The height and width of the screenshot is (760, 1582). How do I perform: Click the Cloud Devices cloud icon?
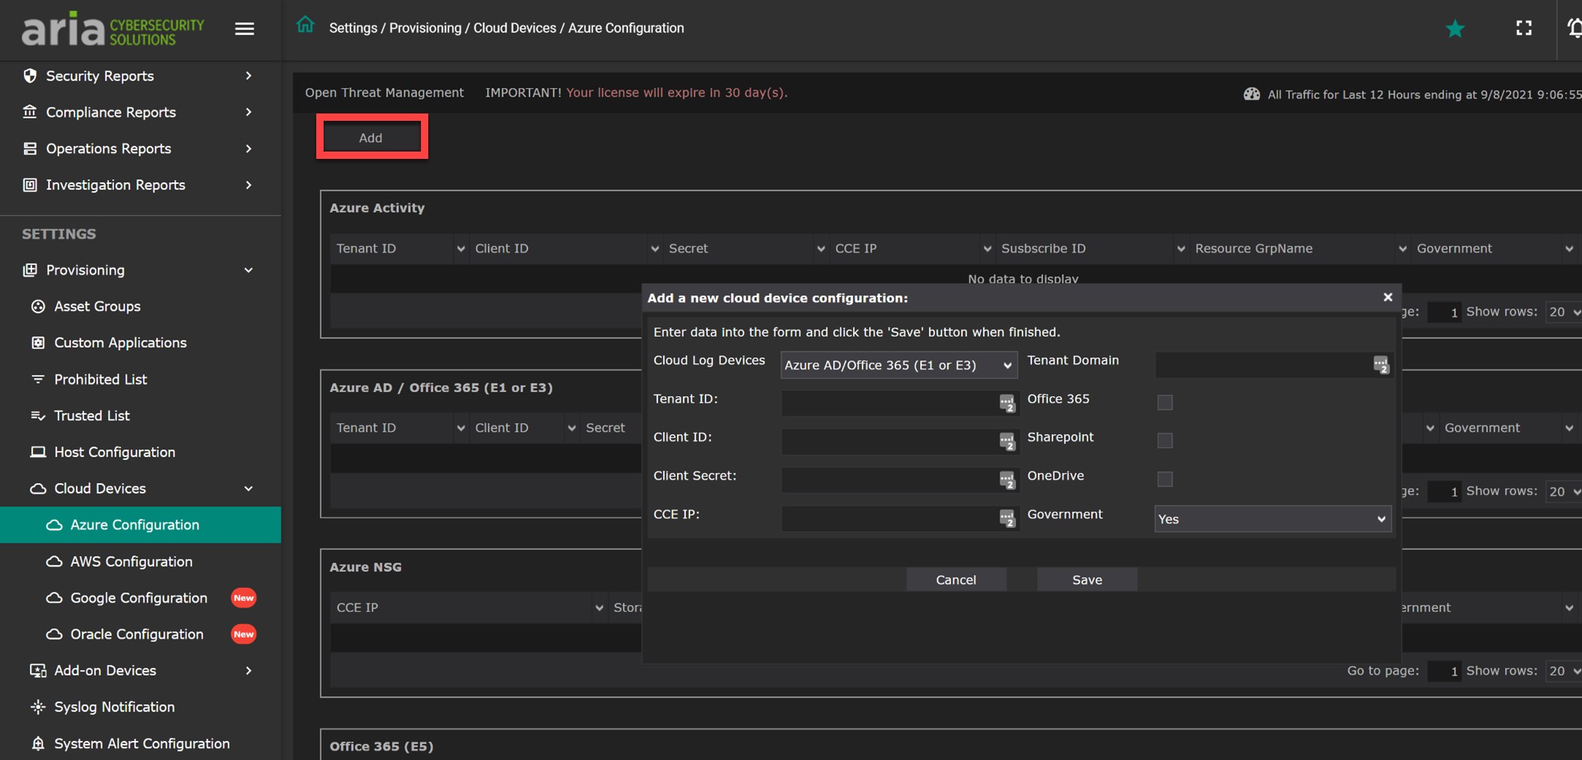pos(38,488)
